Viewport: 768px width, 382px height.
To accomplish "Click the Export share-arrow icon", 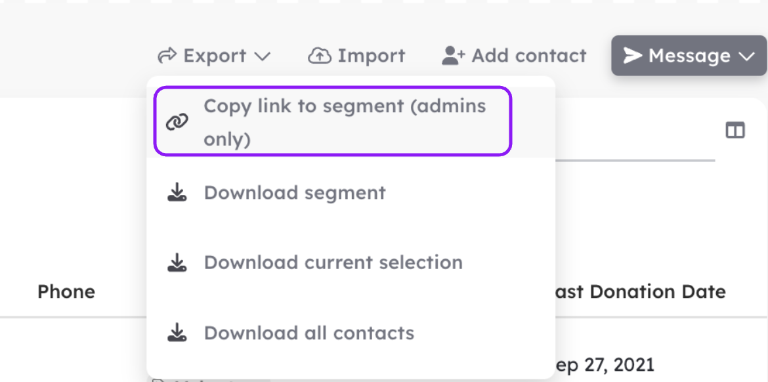I will click(167, 56).
